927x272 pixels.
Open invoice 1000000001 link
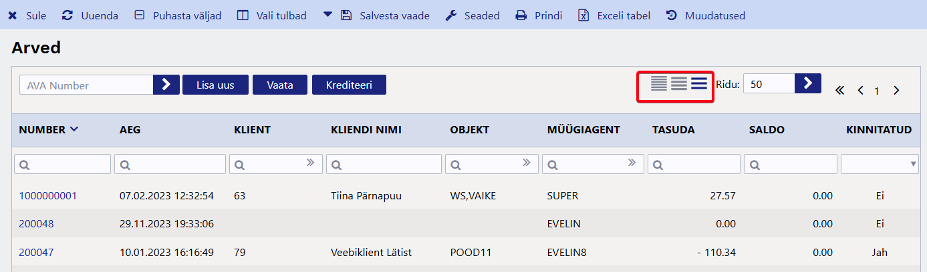pos(47,195)
